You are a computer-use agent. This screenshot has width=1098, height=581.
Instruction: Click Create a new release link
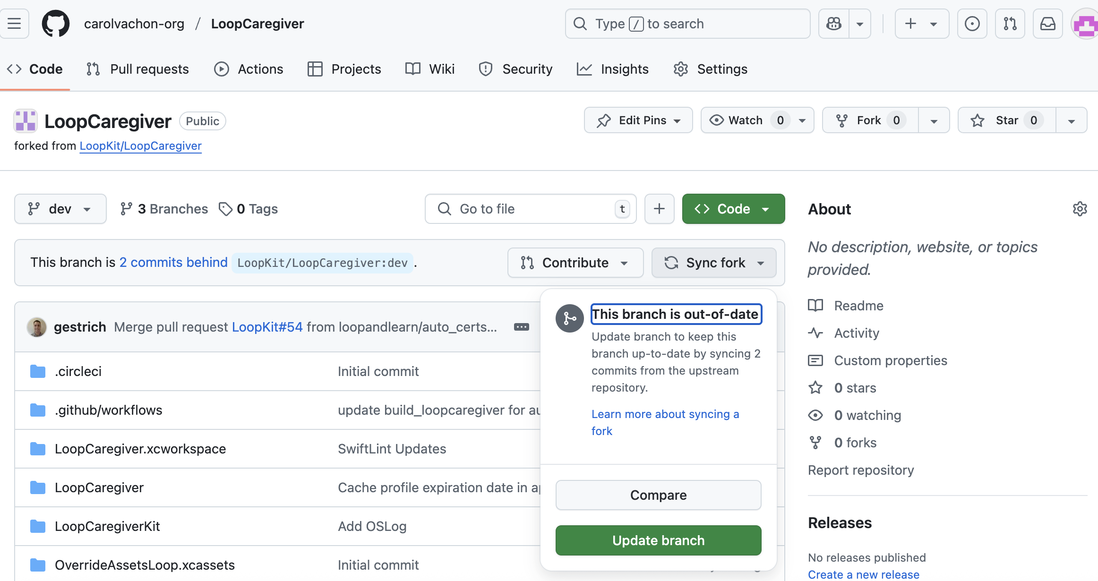(x=864, y=574)
